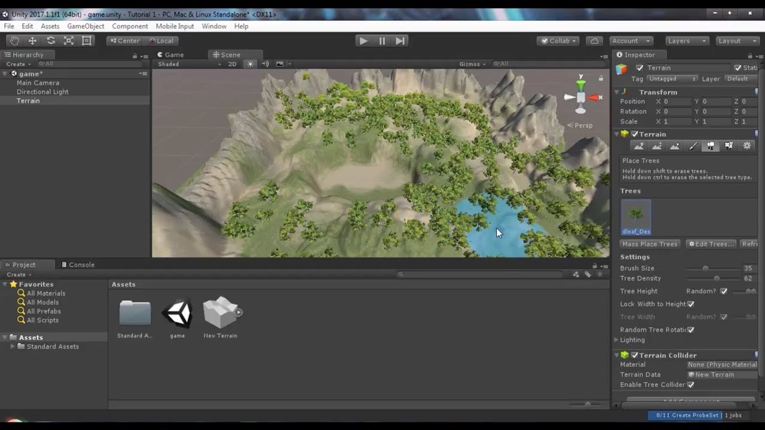Step forward one frame
Image resolution: width=765 pixels, height=430 pixels.
pyautogui.click(x=400, y=41)
